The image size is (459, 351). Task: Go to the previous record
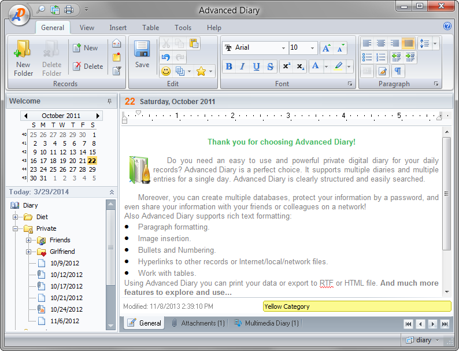(421, 324)
